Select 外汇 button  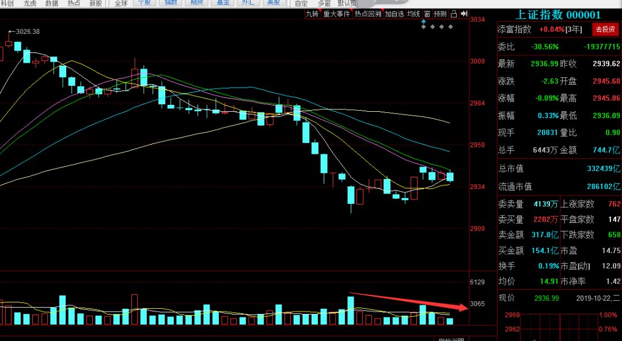tap(248, 3)
